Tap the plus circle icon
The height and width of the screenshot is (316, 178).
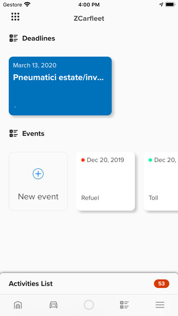coord(38,174)
